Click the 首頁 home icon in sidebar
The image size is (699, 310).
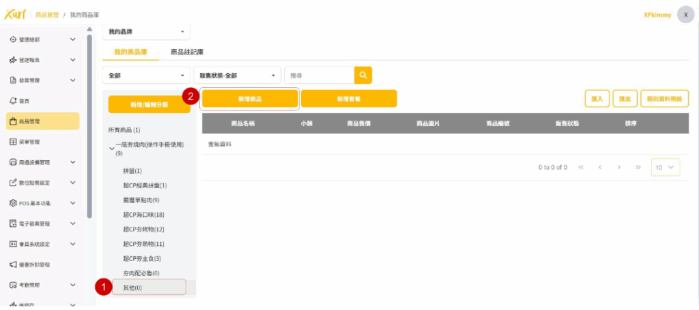[x=13, y=101]
